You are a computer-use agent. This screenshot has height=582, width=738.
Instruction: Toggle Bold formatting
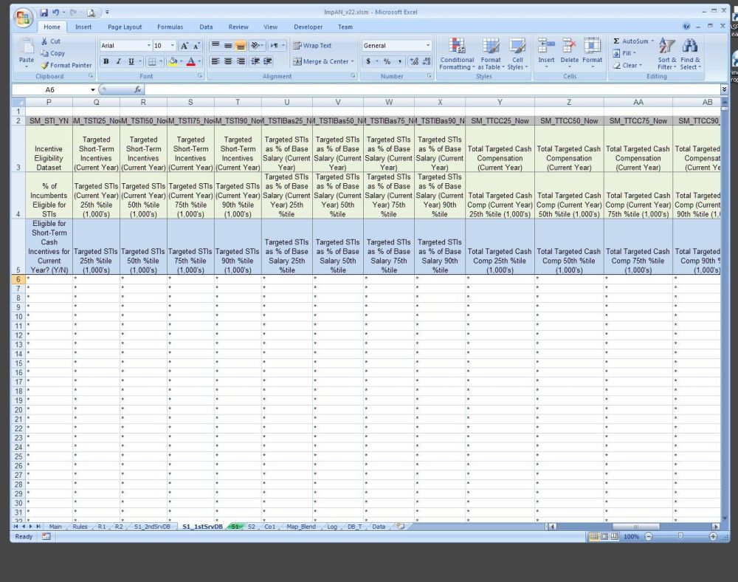[106, 61]
